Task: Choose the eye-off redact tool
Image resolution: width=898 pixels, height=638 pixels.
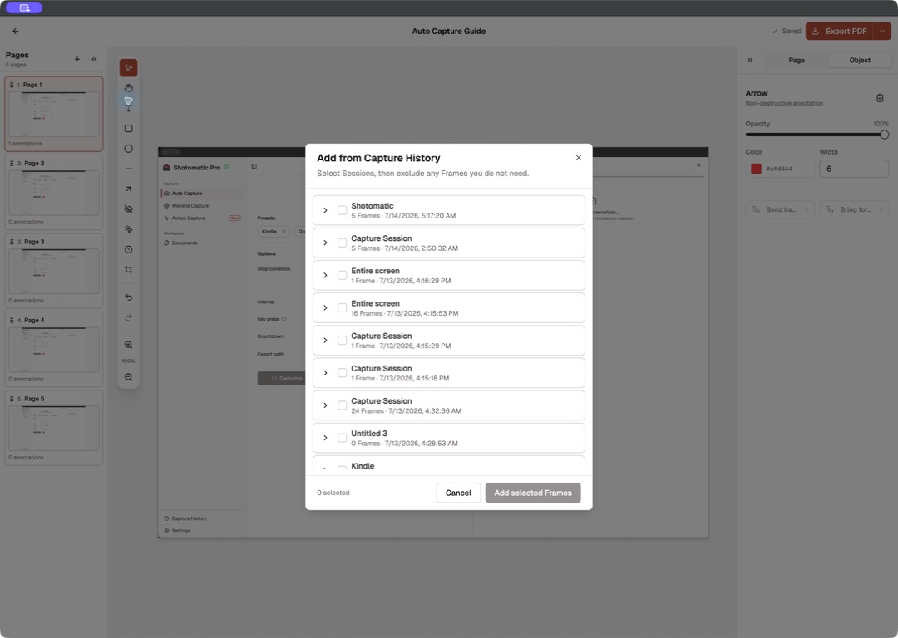Action: [x=128, y=209]
